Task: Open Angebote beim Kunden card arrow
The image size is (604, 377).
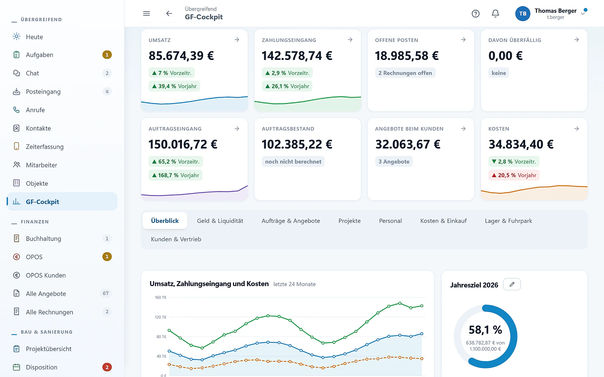Action: (x=463, y=129)
